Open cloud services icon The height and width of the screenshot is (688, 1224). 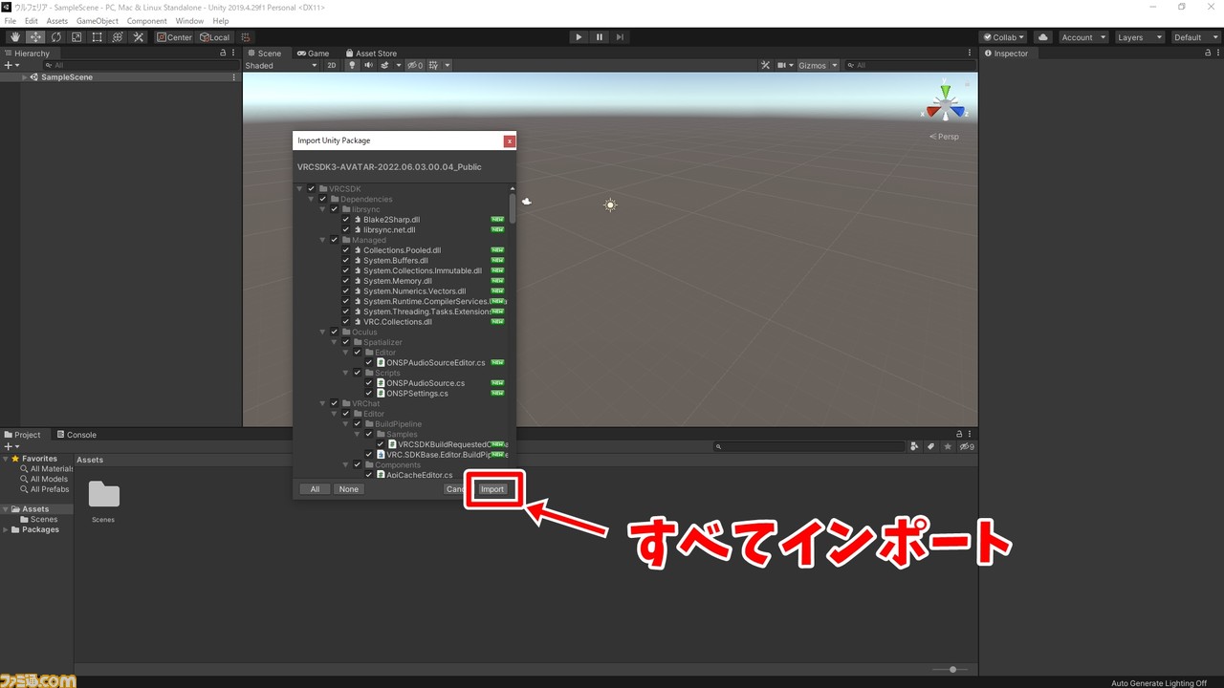[1043, 37]
